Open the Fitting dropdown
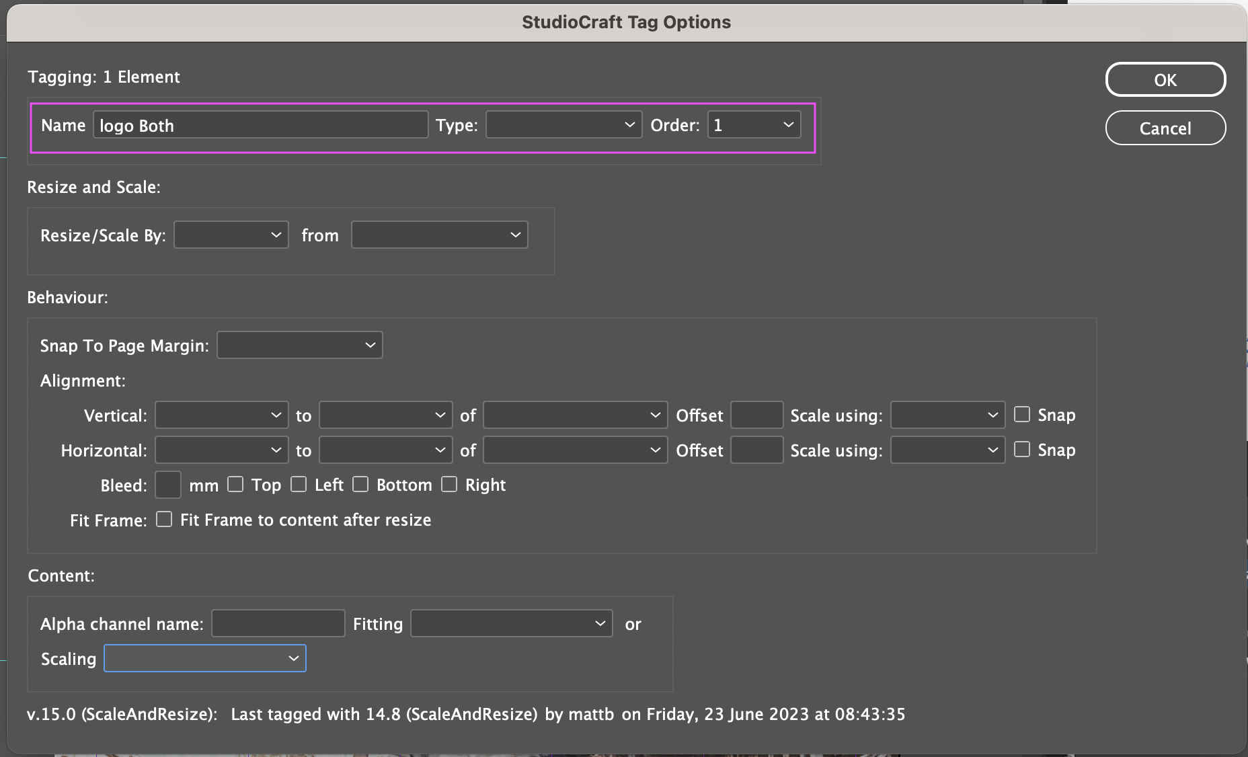This screenshot has width=1248, height=757. (512, 623)
